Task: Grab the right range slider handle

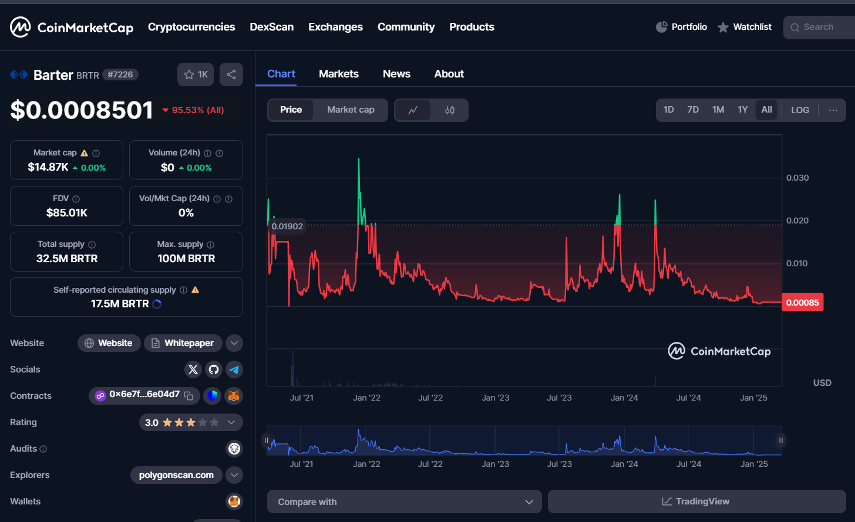Action: (x=781, y=440)
